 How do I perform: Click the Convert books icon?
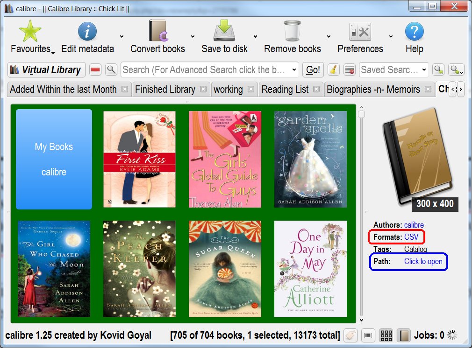click(158, 31)
